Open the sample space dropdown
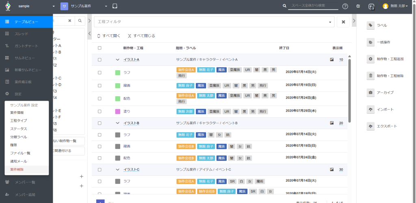This screenshot has width=416, height=203. tap(37, 6)
